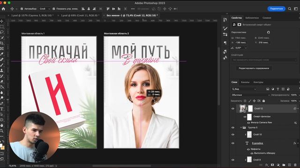Viewport: 300px width, 168px height.
Task: Select the Eyedropper tool
Action: [2, 54]
